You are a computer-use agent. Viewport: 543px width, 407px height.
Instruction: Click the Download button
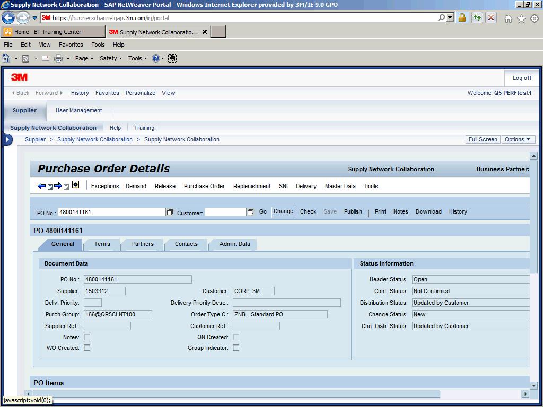pyautogui.click(x=428, y=211)
